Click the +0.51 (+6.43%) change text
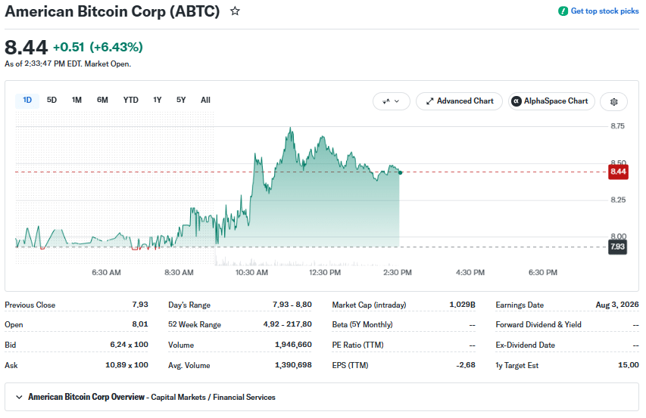646x418 pixels. [98, 48]
